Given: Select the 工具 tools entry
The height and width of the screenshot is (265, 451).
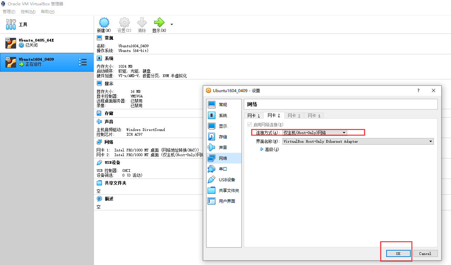Looking at the screenshot, I should click(x=47, y=24).
